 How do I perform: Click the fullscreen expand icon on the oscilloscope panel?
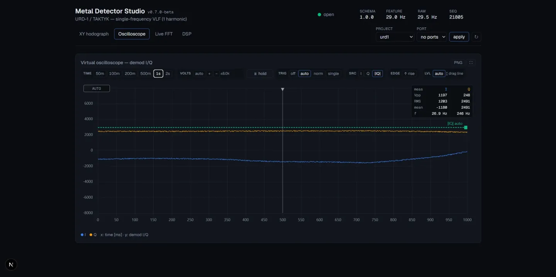click(x=471, y=62)
